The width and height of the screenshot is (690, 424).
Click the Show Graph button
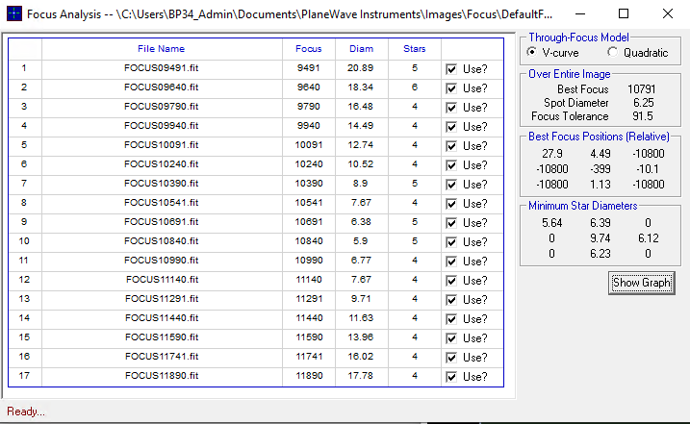[641, 283]
